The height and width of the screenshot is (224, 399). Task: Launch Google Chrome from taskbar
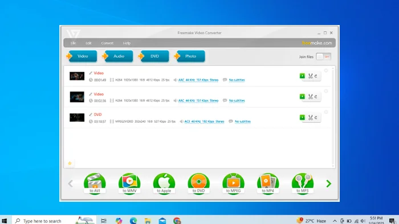177,221
